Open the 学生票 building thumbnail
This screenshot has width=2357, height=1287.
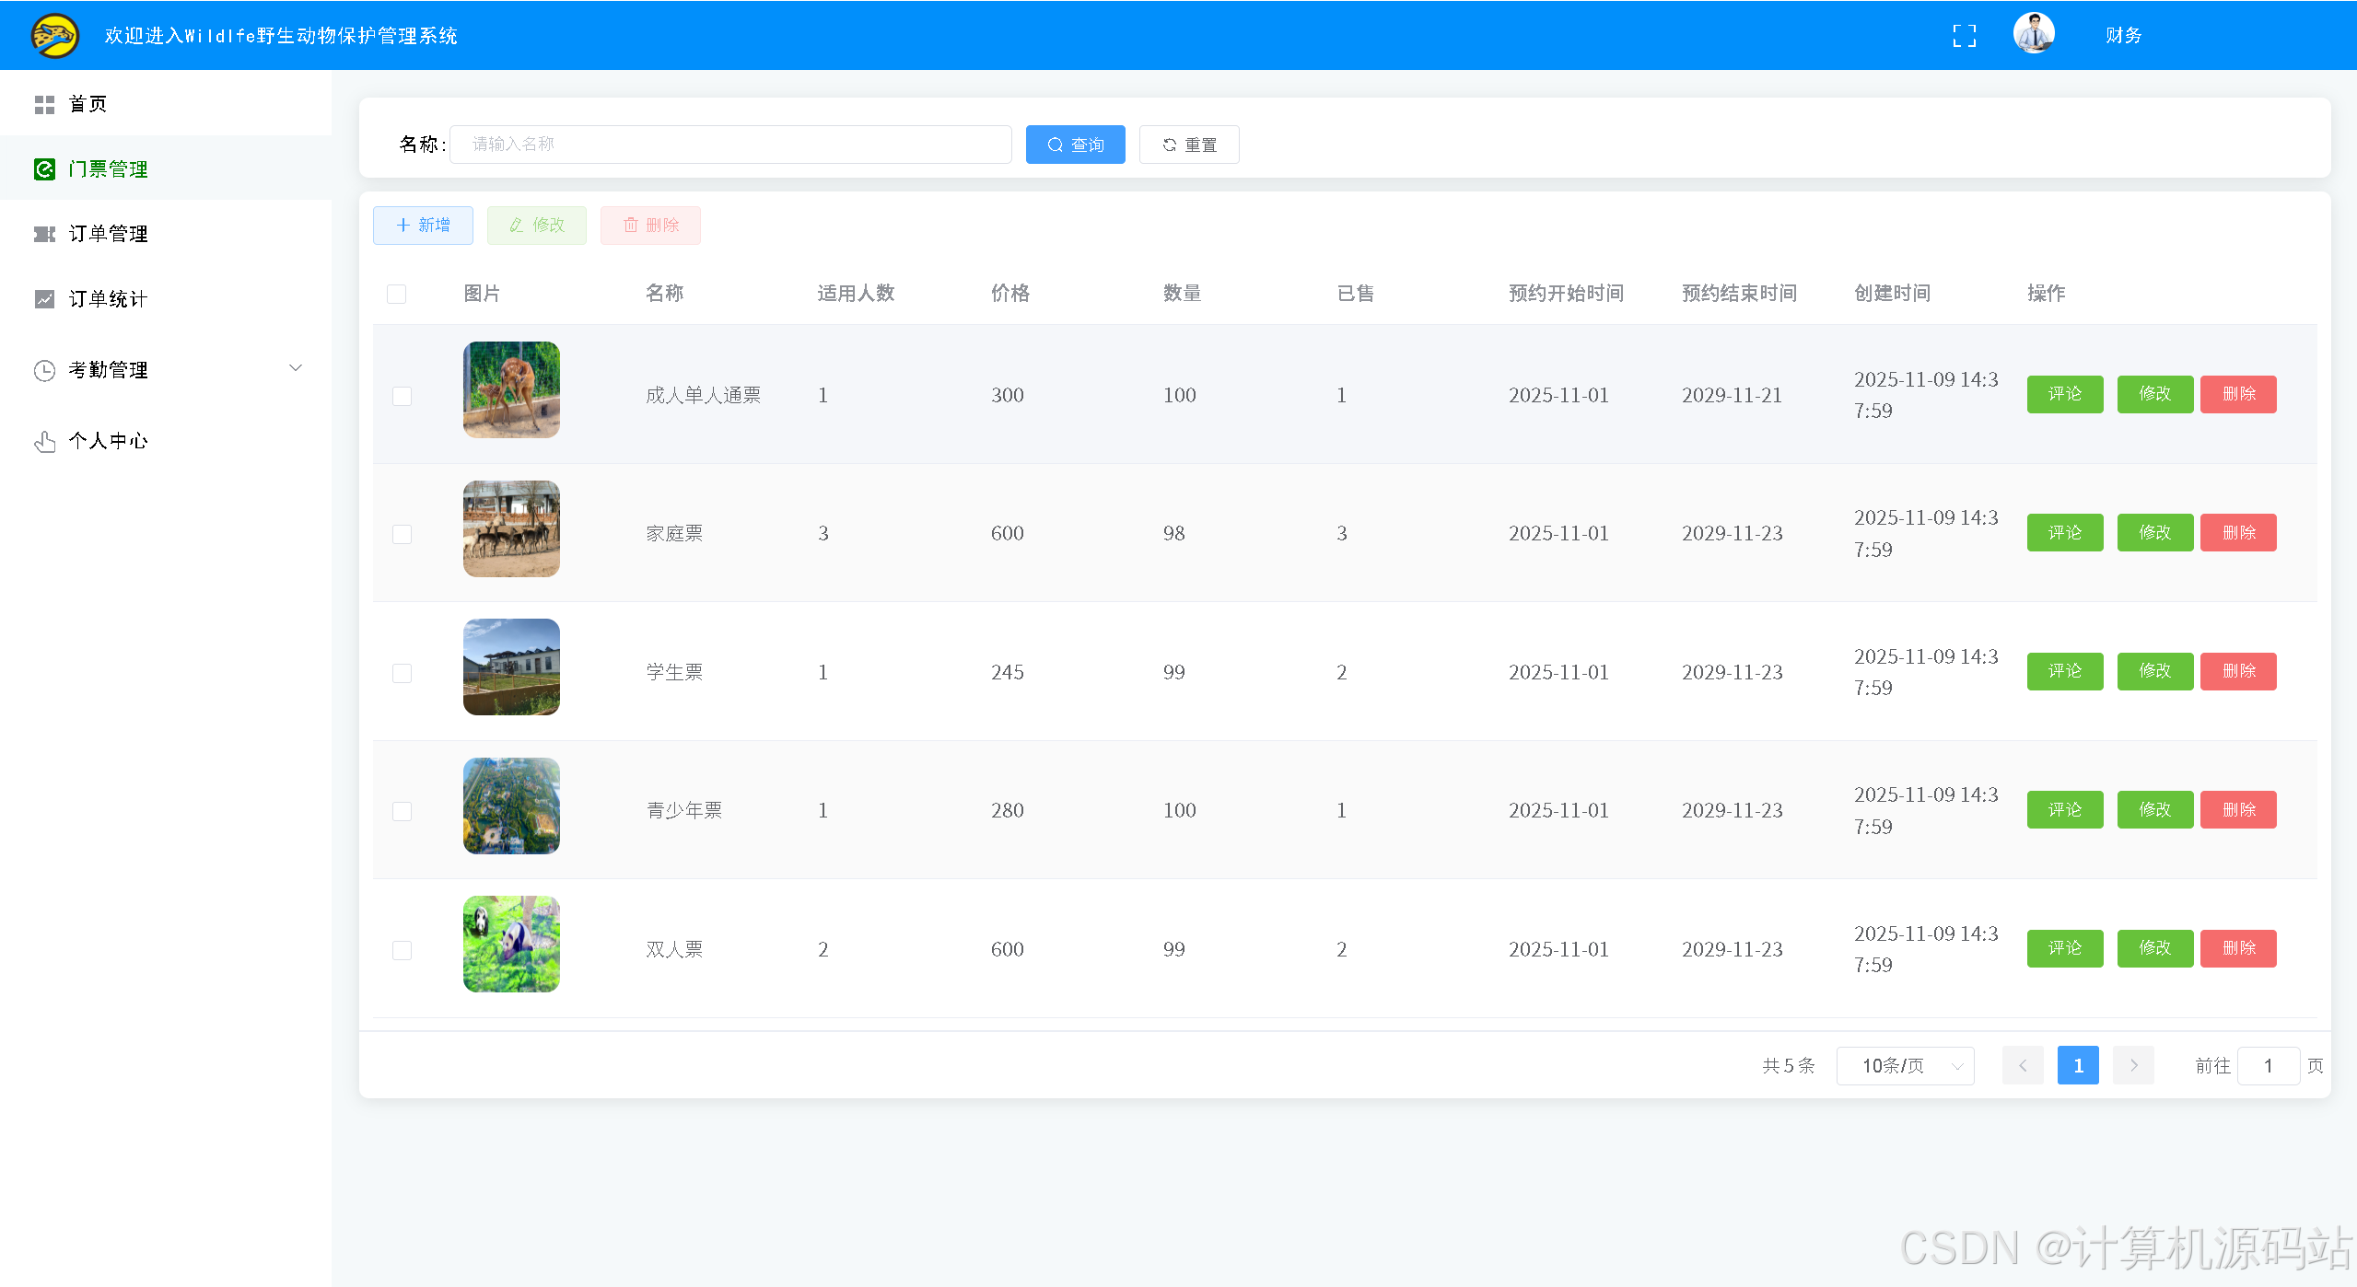511,667
